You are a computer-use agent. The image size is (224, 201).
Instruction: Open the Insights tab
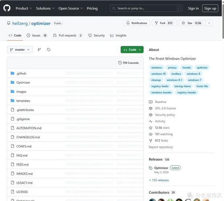(x=118, y=35)
